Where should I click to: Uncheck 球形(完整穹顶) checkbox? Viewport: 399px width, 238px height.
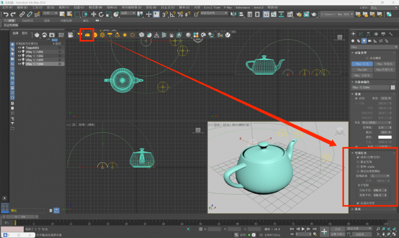coord(358,157)
